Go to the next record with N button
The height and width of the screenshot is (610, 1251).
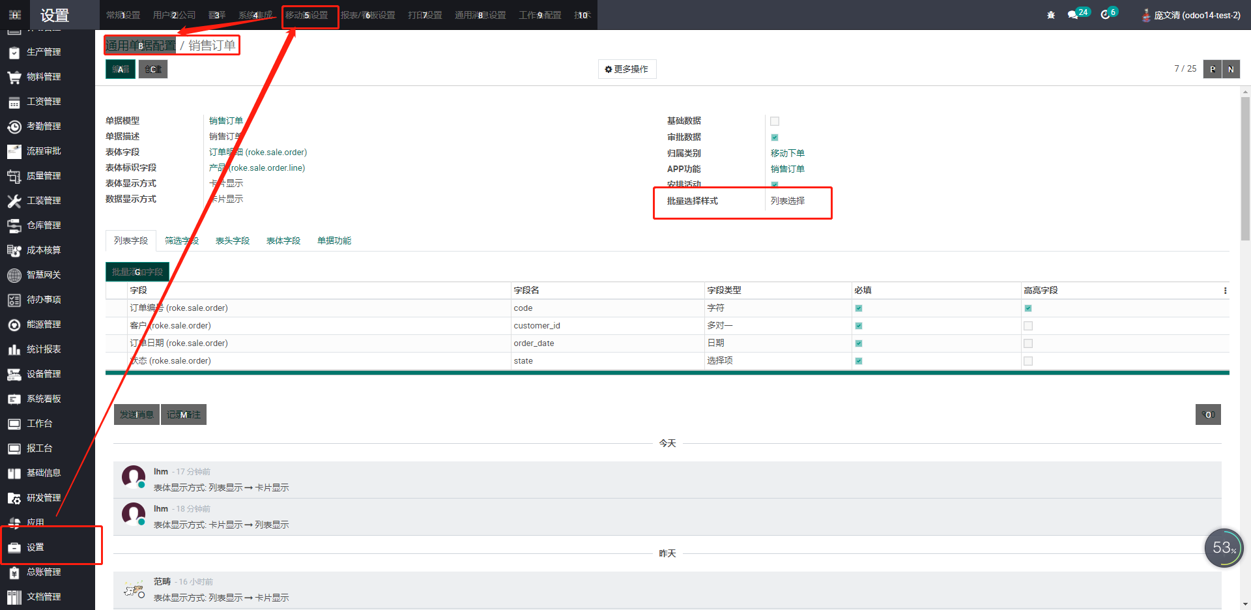(x=1231, y=69)
